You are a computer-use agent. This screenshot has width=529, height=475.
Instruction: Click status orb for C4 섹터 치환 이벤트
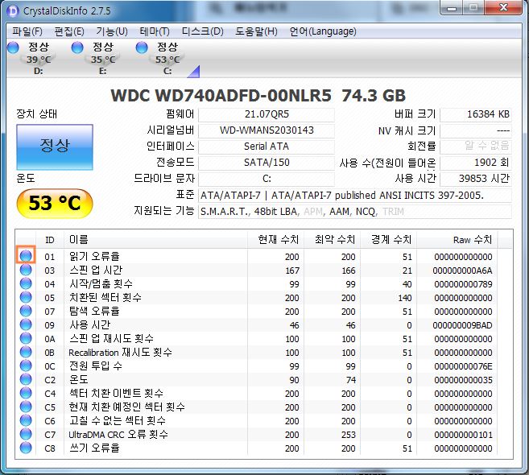(x=26, y=393)
